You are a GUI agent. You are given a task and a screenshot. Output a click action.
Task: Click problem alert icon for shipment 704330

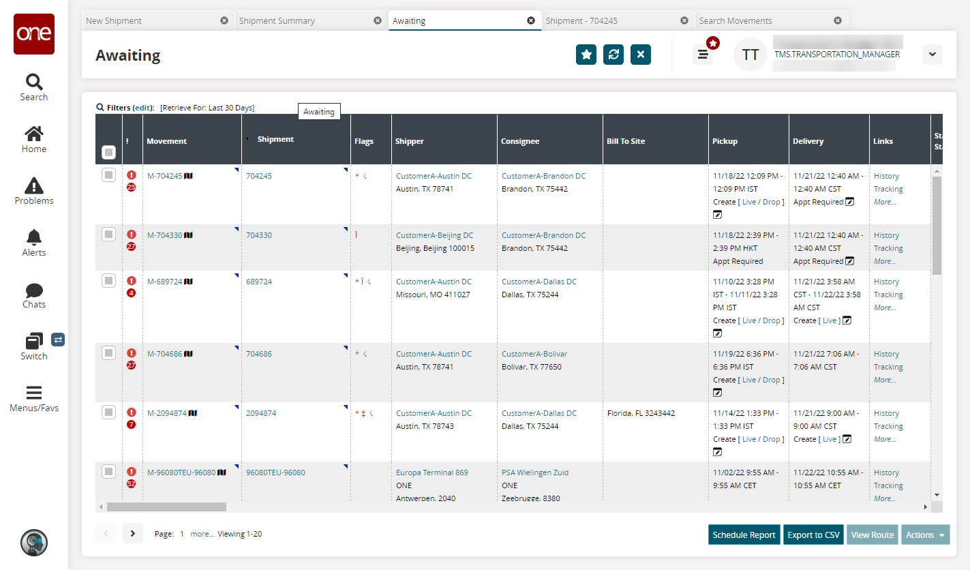132,235
